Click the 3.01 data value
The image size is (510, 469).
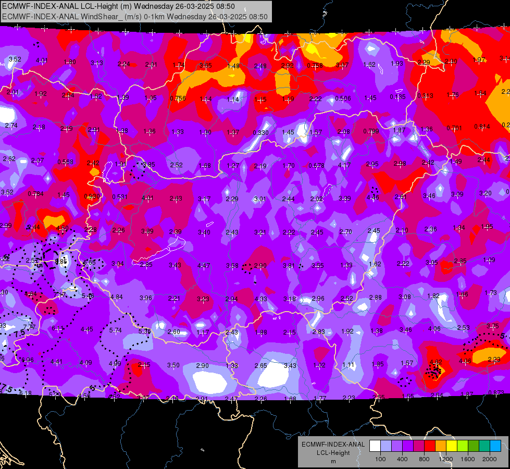260,199
